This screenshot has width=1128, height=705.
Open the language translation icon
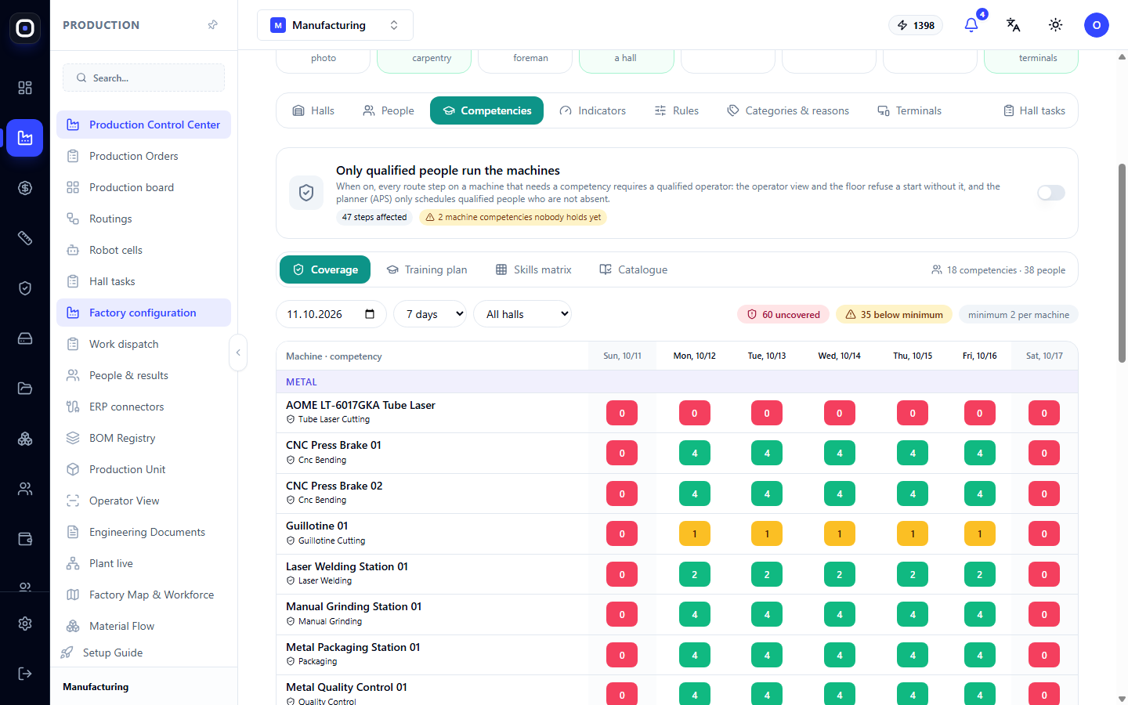click(1013, 25)
